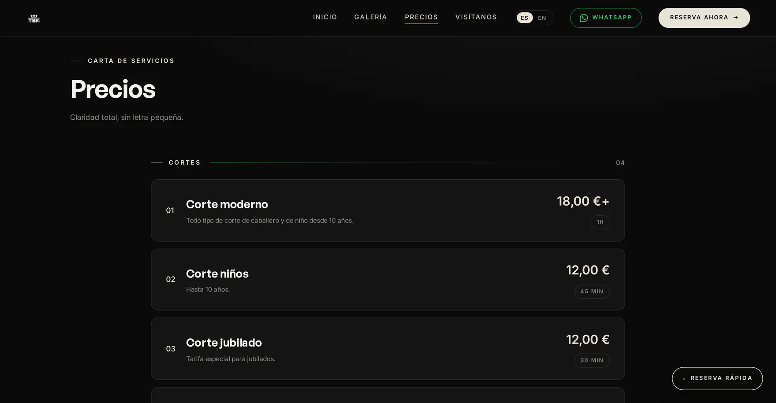The height and width of the screenshot is (403, 776).
Task: Click the Corte niños 12,00 € price
Action: [588, 270]
